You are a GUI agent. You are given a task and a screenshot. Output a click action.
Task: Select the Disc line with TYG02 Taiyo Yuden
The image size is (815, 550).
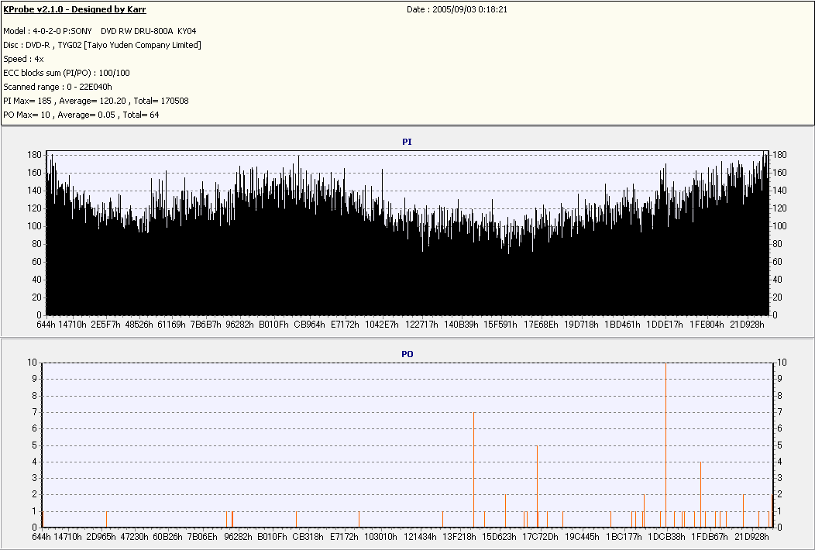coord(102,45)
